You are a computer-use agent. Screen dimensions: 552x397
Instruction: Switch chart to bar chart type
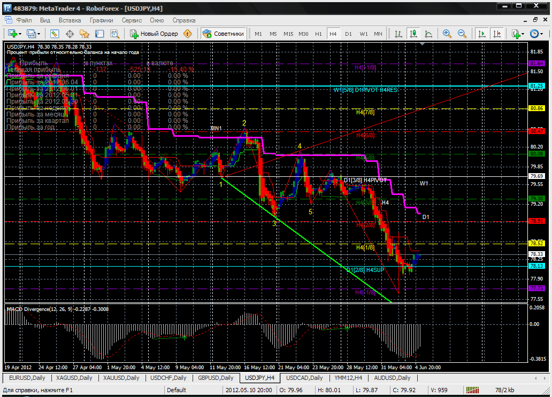click(398, 34)
